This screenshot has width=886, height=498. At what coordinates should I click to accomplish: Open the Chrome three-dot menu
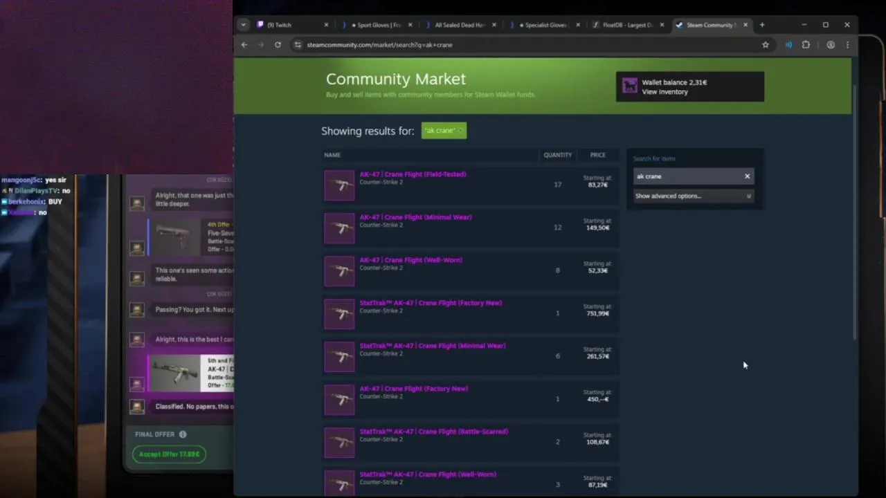click(x=847, y=44)
